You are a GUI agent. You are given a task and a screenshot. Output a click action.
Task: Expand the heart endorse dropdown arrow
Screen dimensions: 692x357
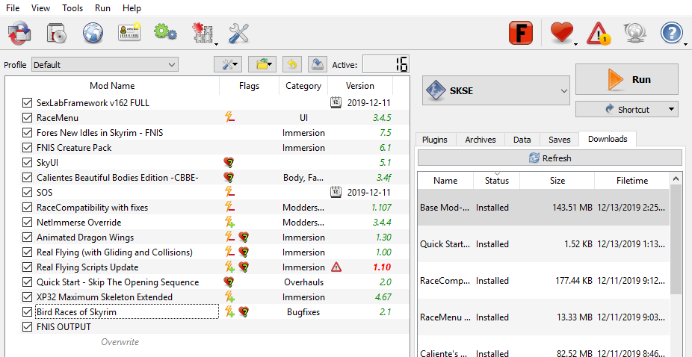[575, 43]
